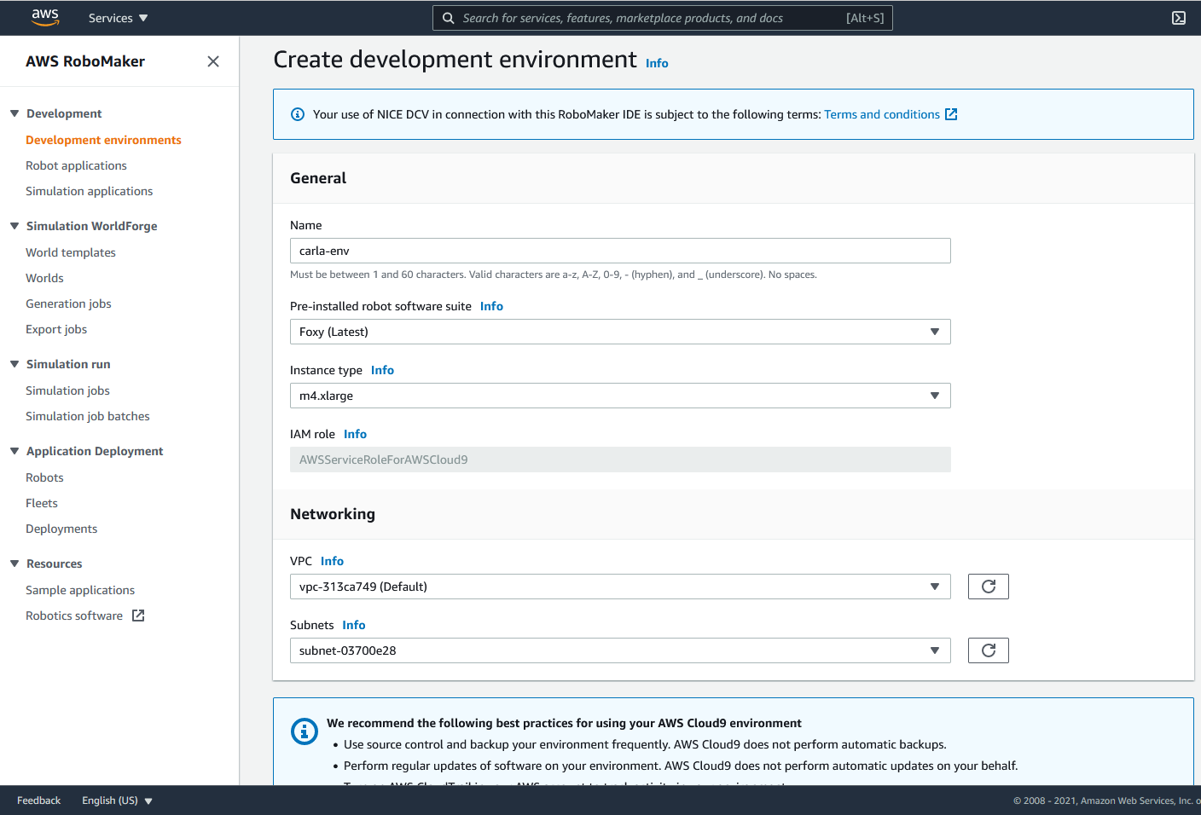This screenshot has height=815, width=1201.
Task: Click the external link icon beside Terms and conditions
Action: click(x=951, y=114)
